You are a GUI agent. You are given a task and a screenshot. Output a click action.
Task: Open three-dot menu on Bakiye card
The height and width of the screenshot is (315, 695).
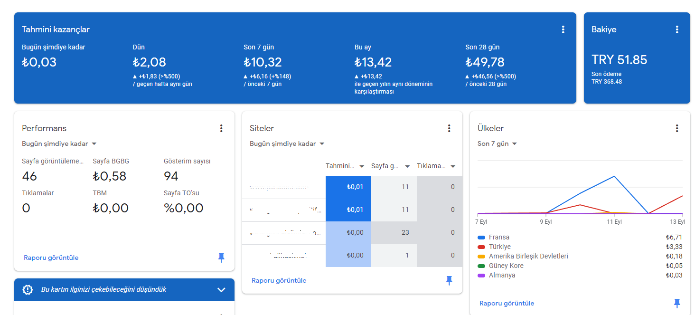677,29
